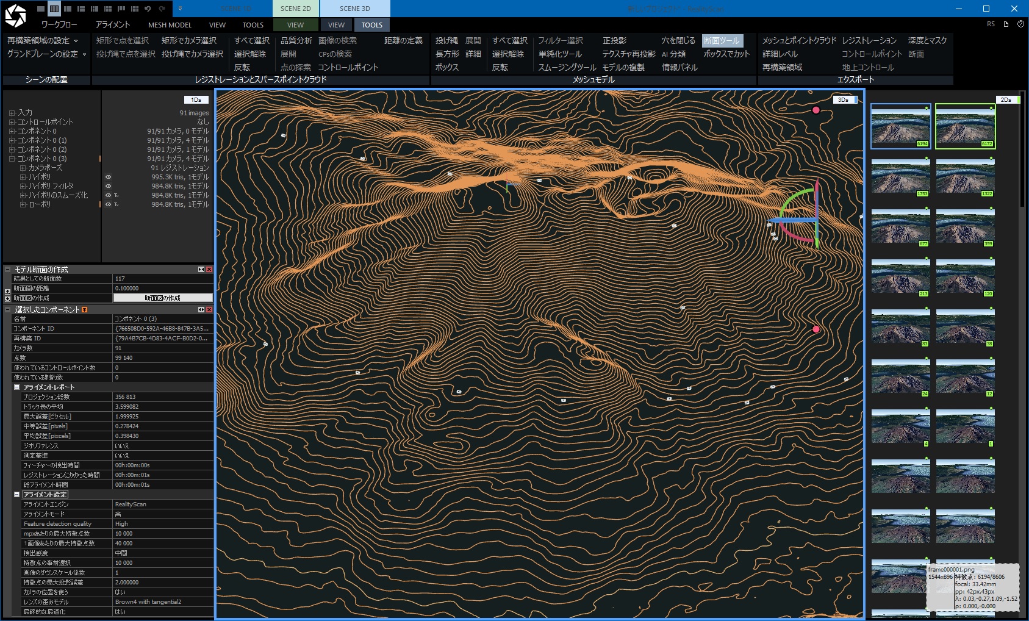Viewport: 1029px width, 621px height.
Task: Select the first image thumbnail labeled 6194
Action: point(900,126)
